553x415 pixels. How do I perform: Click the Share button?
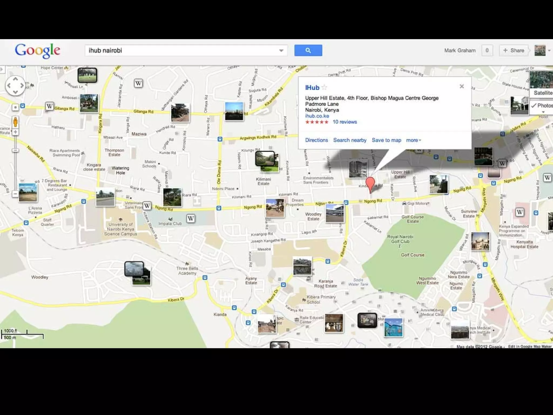(513, 51)
